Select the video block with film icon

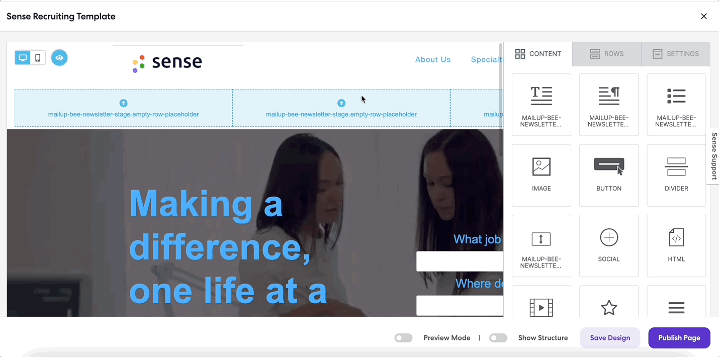click(541, 302)
